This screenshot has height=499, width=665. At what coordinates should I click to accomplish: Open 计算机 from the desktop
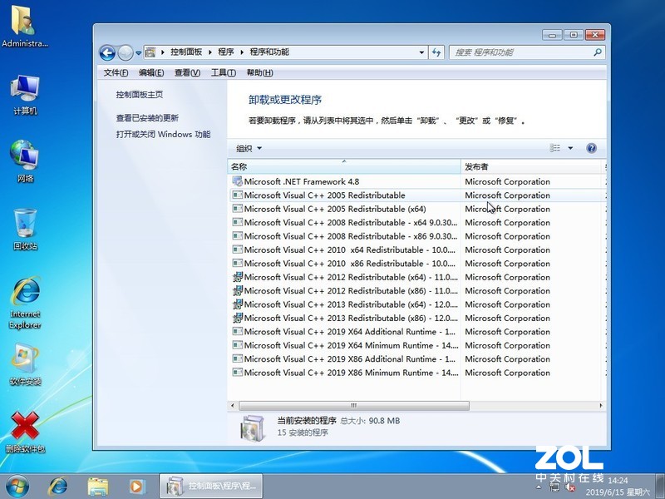(x=23, y=91)
